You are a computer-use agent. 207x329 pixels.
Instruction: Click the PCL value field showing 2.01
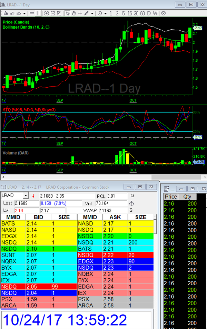coord(117,196)
